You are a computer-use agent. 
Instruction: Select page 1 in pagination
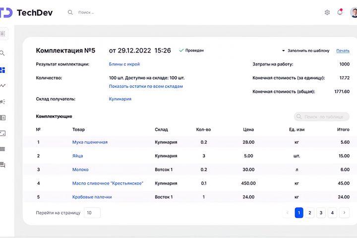tap(299, 213)
